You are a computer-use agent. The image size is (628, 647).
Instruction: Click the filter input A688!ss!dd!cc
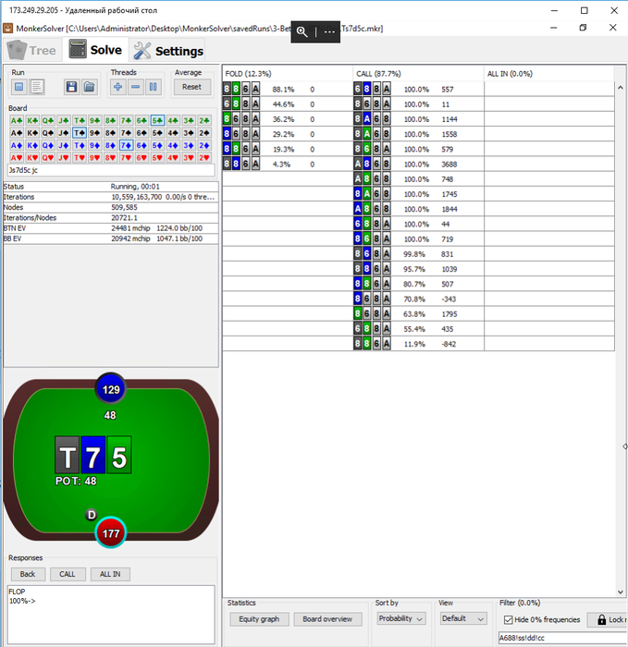562,638
